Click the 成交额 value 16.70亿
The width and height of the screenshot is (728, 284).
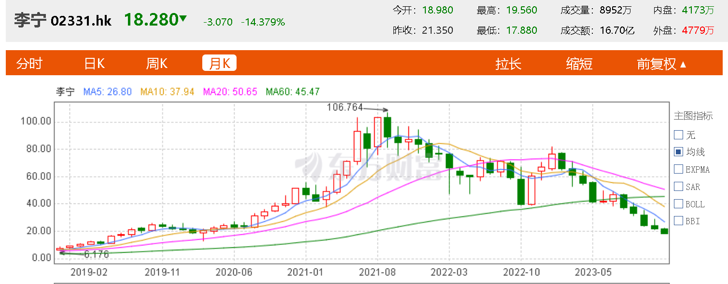[x=617, y=30]
